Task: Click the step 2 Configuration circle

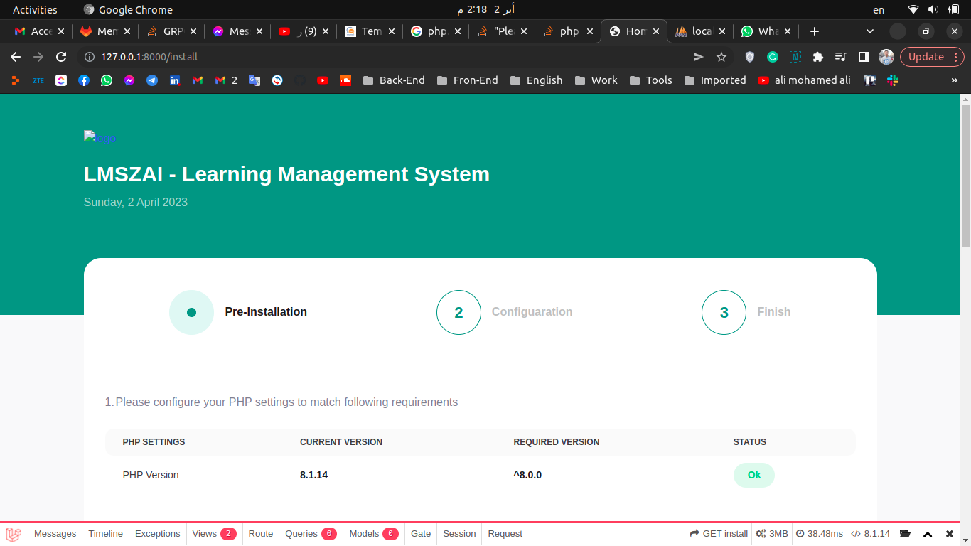Action: [x=458, y=312]
